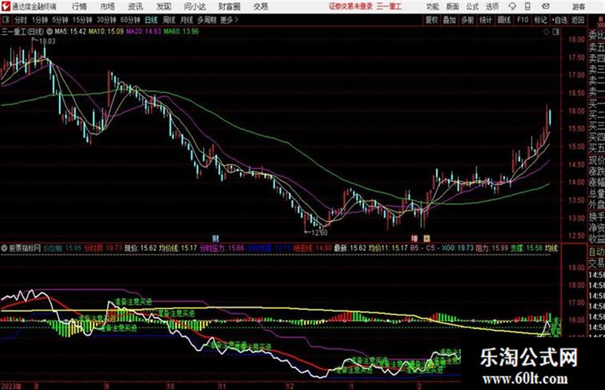Open the 公式 menu
The width and height of the screenshot is (605, 390).
click(472, 6)
